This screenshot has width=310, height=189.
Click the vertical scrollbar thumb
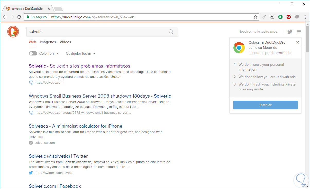coord(307,39)
